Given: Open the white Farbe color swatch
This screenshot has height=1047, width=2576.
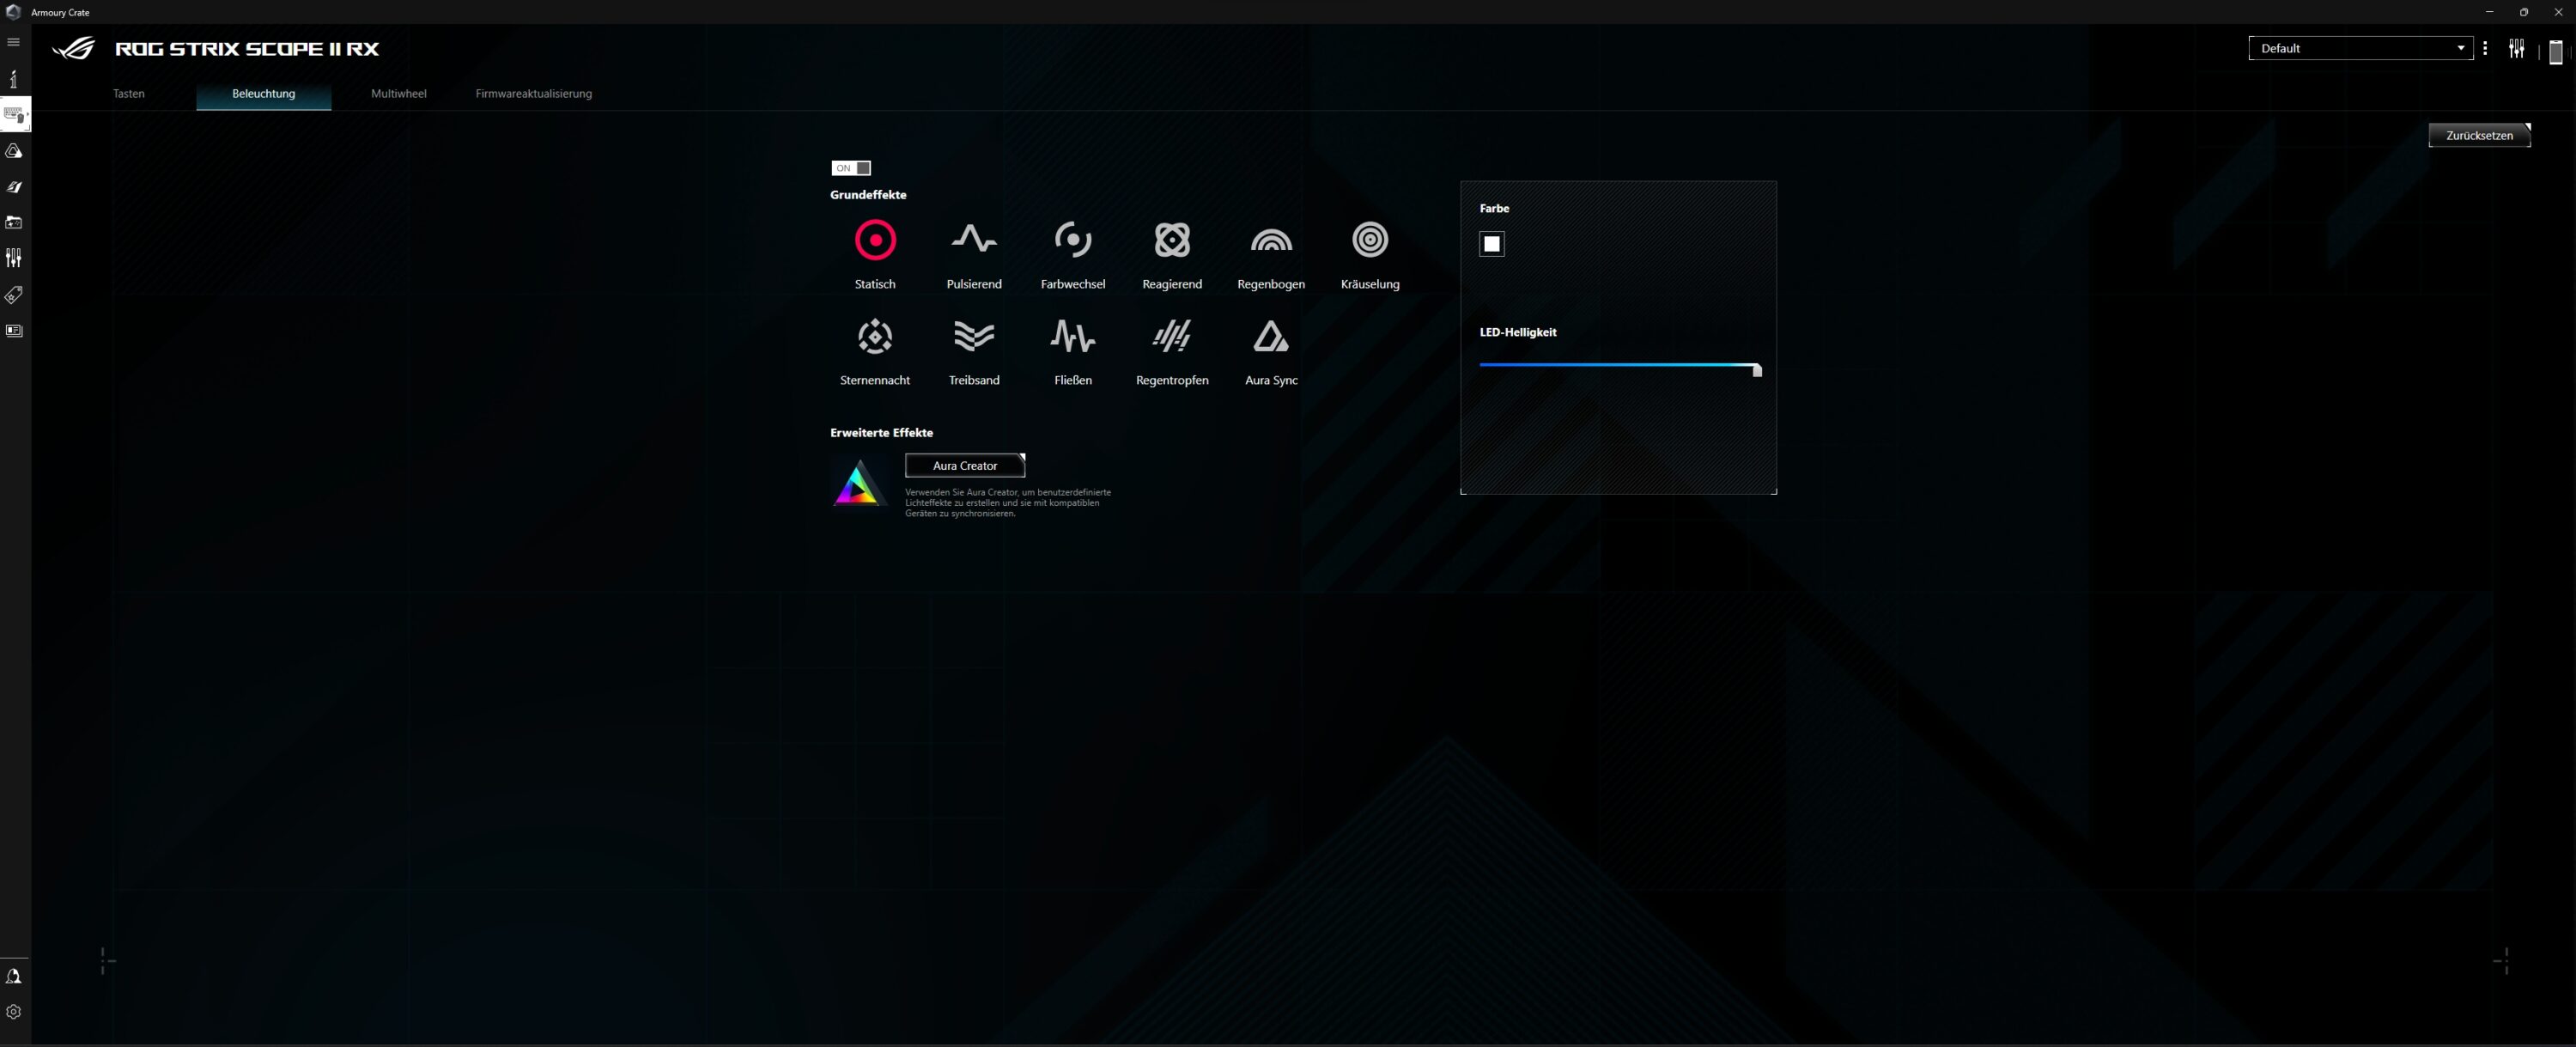Looking at the screenshot, I should (1491, 244).
